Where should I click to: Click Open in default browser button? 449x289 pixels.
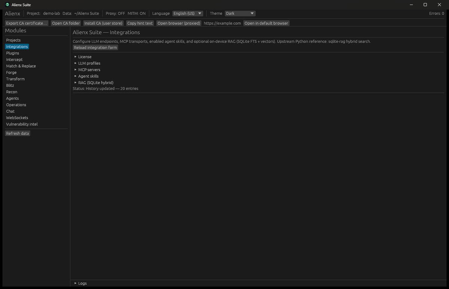pos(266,23)
